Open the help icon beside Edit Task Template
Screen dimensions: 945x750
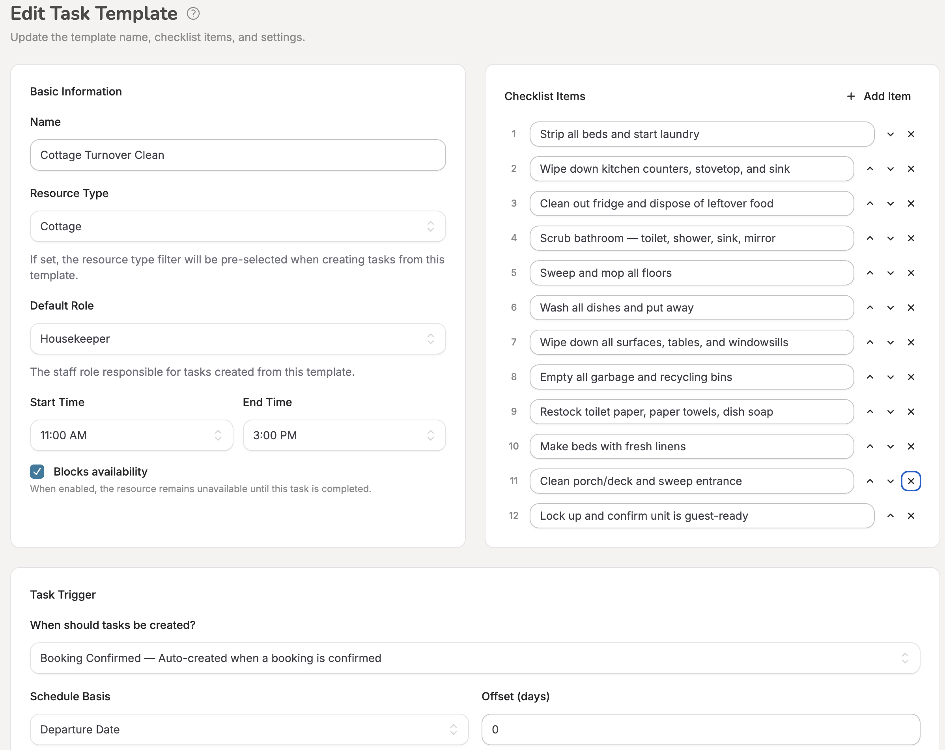click(x=192, y=13)
